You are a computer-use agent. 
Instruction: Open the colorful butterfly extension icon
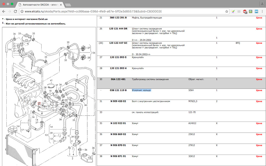pos(233,12)
